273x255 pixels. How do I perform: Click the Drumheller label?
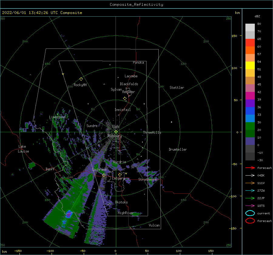178,149
